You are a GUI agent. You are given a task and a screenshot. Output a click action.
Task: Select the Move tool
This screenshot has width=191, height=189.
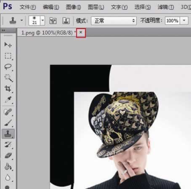(8, 45)
